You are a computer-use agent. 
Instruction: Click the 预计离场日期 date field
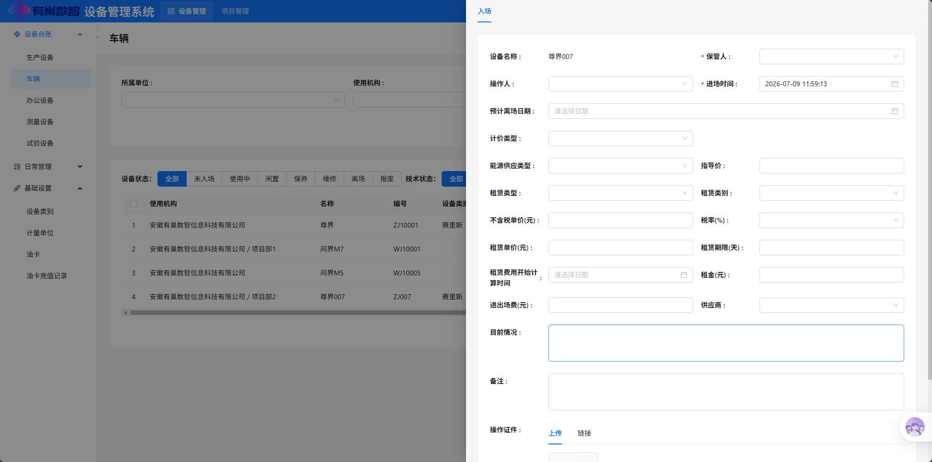[726, 111]
